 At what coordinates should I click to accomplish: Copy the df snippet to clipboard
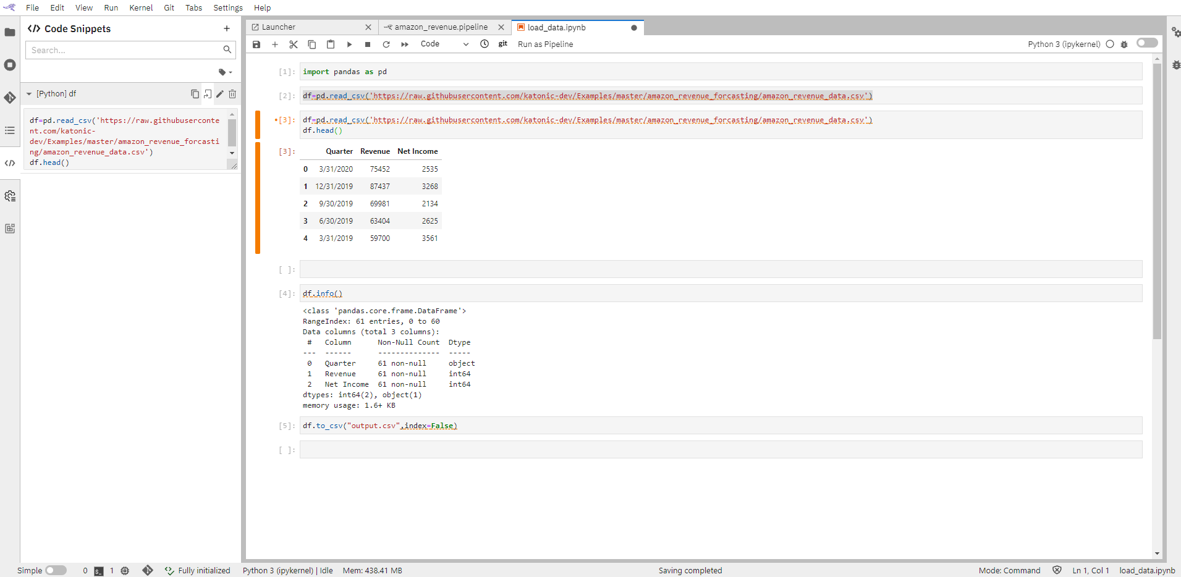pyautogui.click(x=195, y=94)
